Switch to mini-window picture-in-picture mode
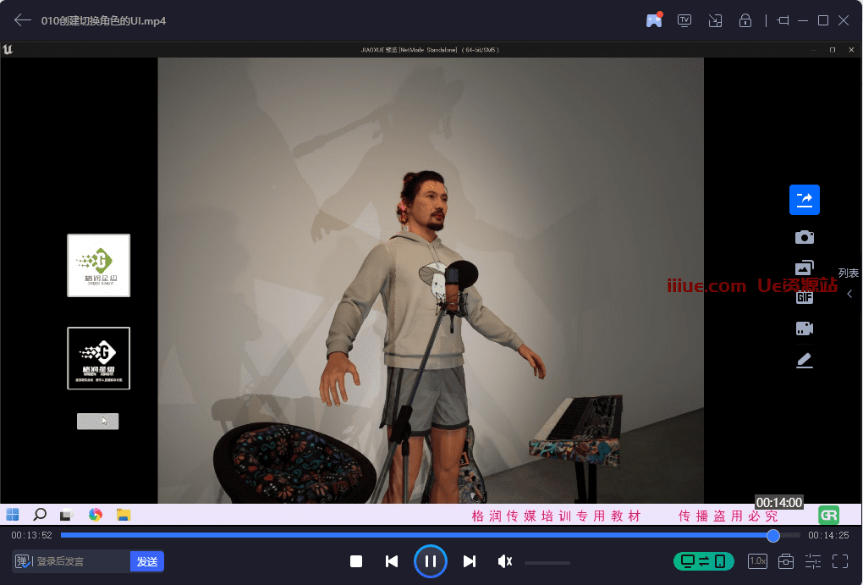 coord(715,20)
